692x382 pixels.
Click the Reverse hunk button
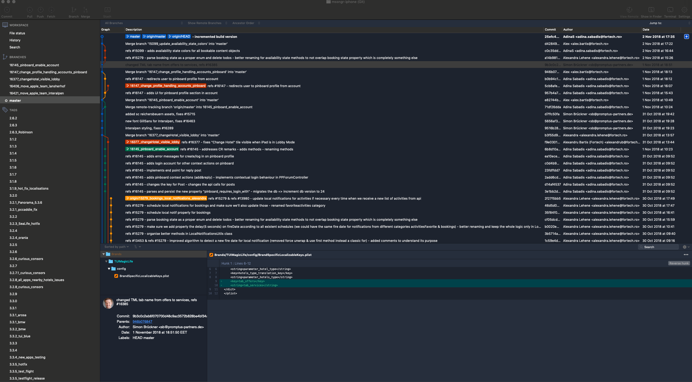click(679, 263)
